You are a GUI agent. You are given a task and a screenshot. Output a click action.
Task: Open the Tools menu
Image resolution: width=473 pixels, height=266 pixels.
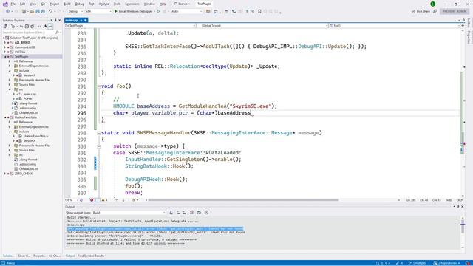point(117,4)
